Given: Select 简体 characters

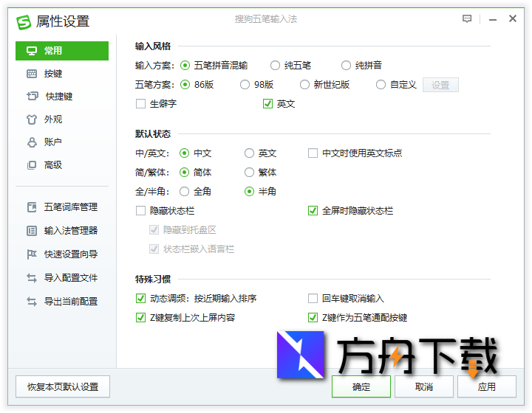Looking at the screenshot, I should (184, 173).
